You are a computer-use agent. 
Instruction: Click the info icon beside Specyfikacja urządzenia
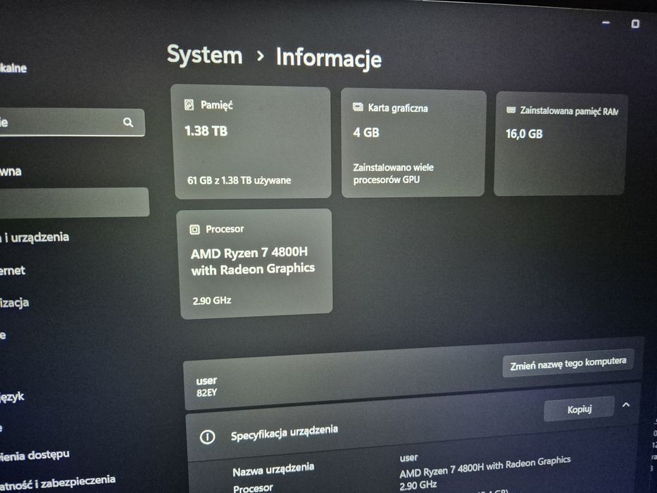point(208,437)
